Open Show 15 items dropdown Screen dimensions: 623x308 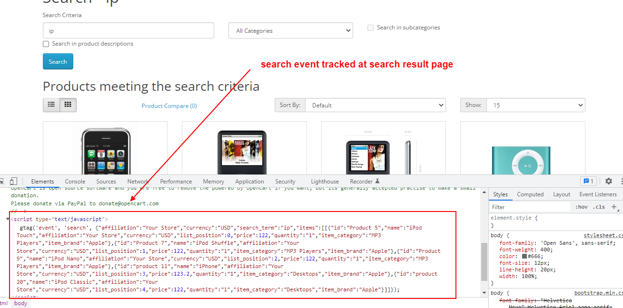pyautogui.click(x=536, y=105)
